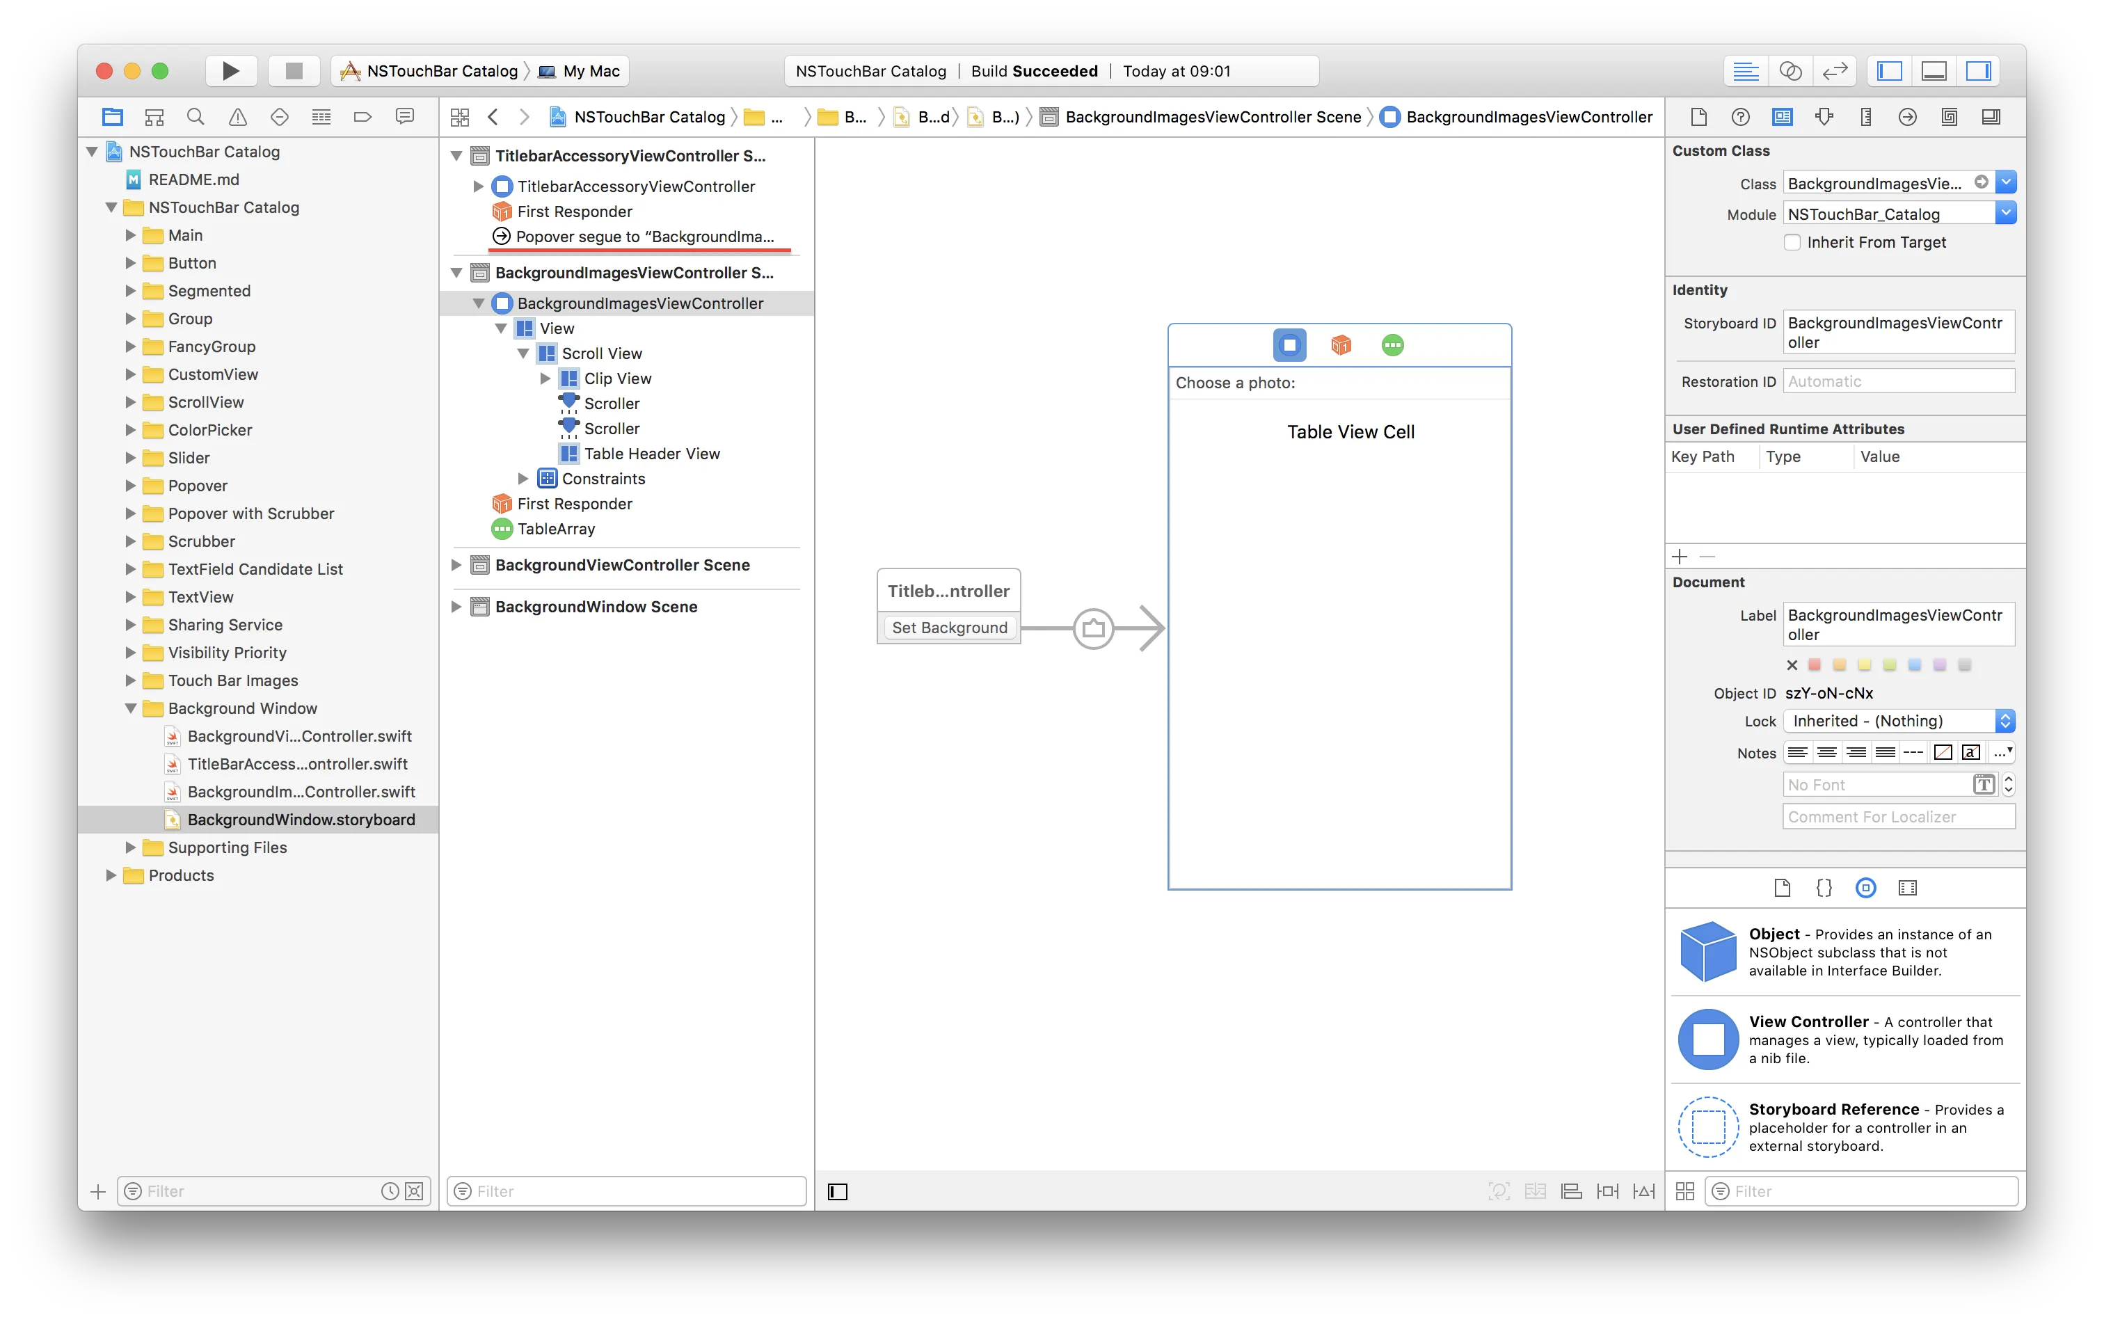
Task: Open the Quick Help inspector
Action: click(x=1741, y=117)
